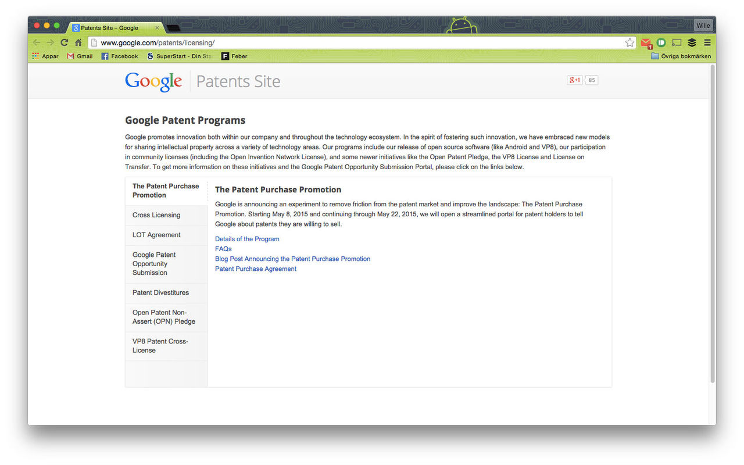Click the page's vertical scrollbar
744x465 pixels.
pos(713,224)
